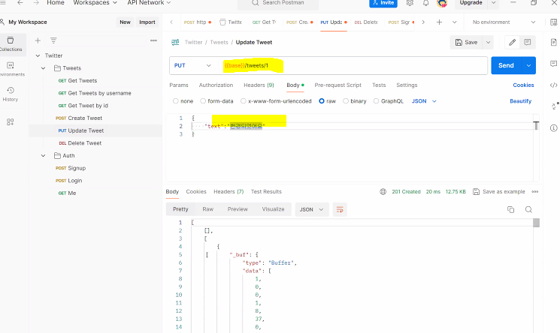Open the request info icon in right sidebar
Screen dimensions: 560x333
tap(553, 128)
